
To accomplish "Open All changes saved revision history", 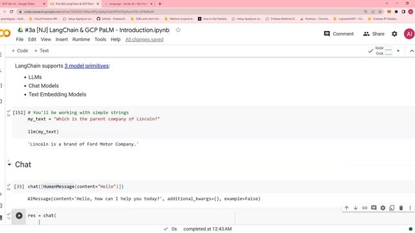I will 144,39.
